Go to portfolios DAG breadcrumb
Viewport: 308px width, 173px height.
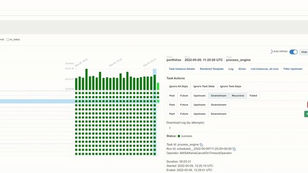pos(174,60)
